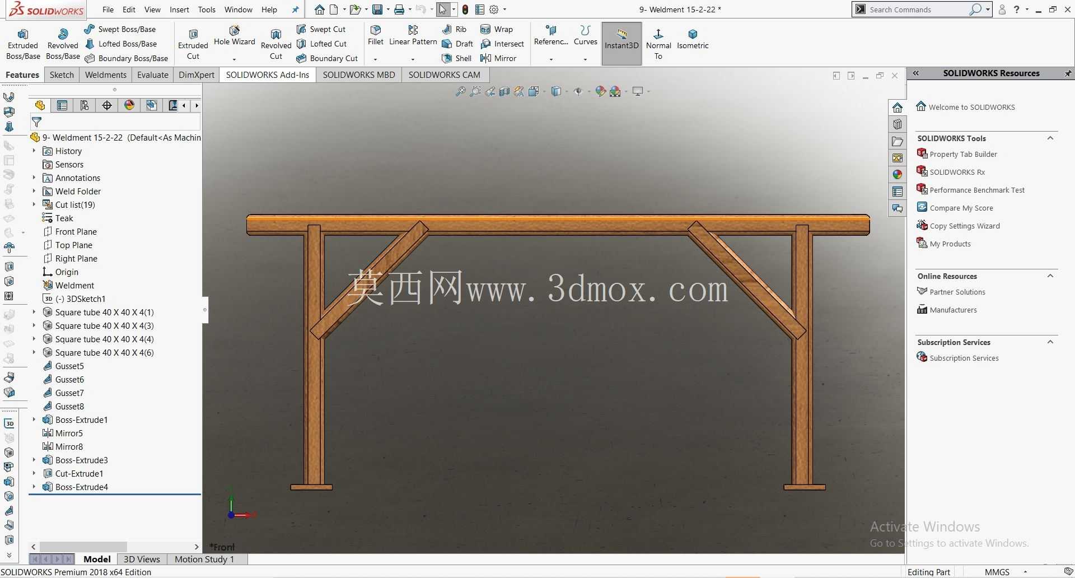The image size is (1075, 578).
Task: Pin the SOLIDWORKS Resources task pane
Action: [x=1068, y=73]
